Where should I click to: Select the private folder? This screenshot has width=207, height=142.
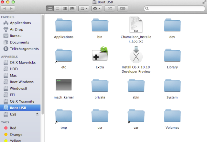point(100,86)
